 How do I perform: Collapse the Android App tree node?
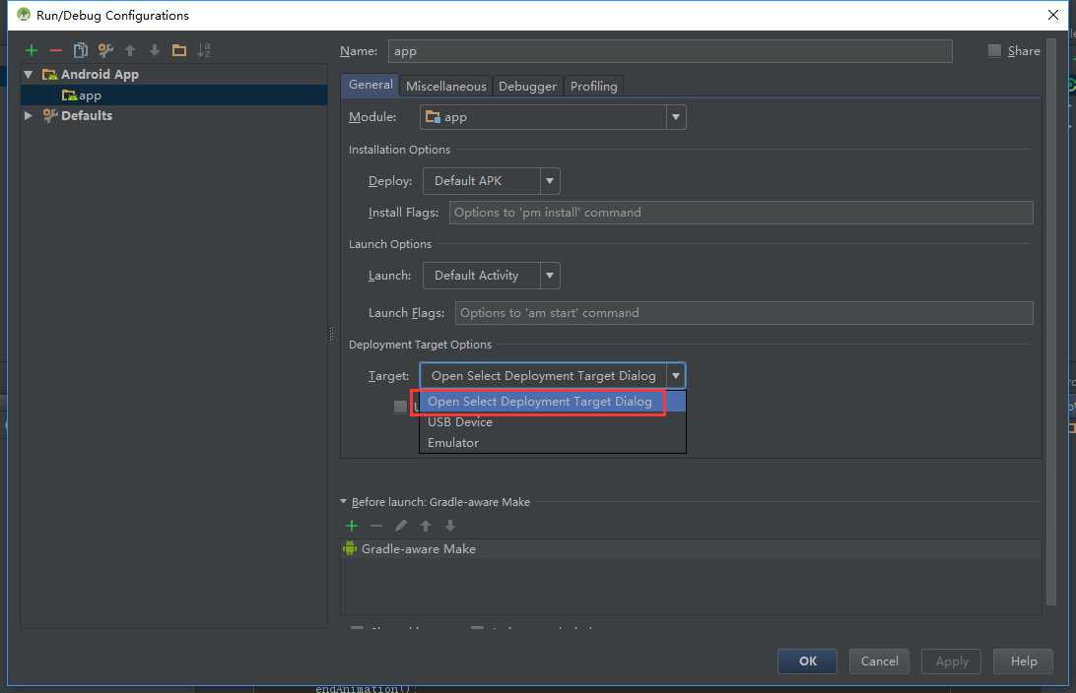pos(29,74)
